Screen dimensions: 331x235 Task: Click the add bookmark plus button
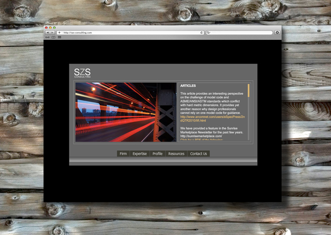tap(59, 33)
